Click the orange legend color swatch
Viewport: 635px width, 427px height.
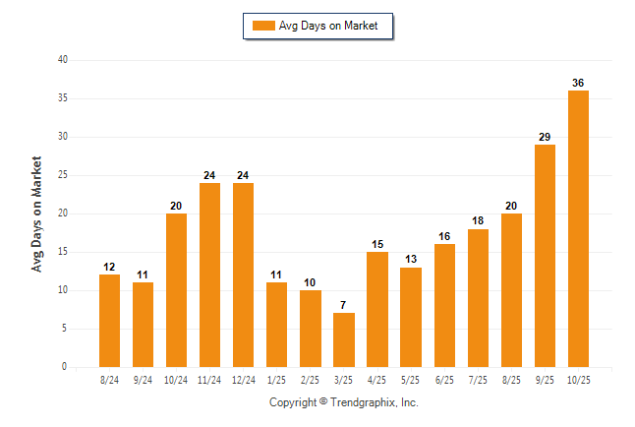[263, 26]
